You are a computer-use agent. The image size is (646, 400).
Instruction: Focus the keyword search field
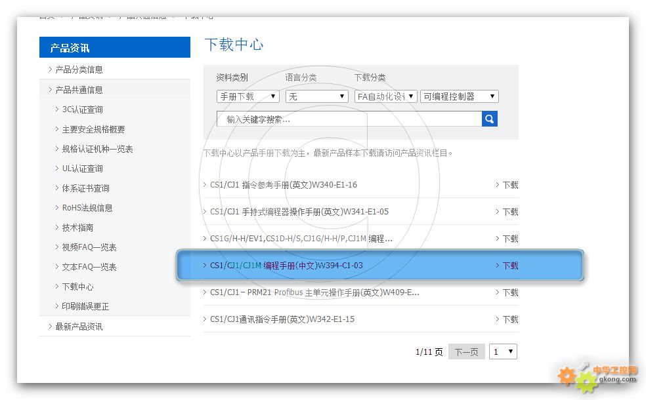(x=349, y=119)
